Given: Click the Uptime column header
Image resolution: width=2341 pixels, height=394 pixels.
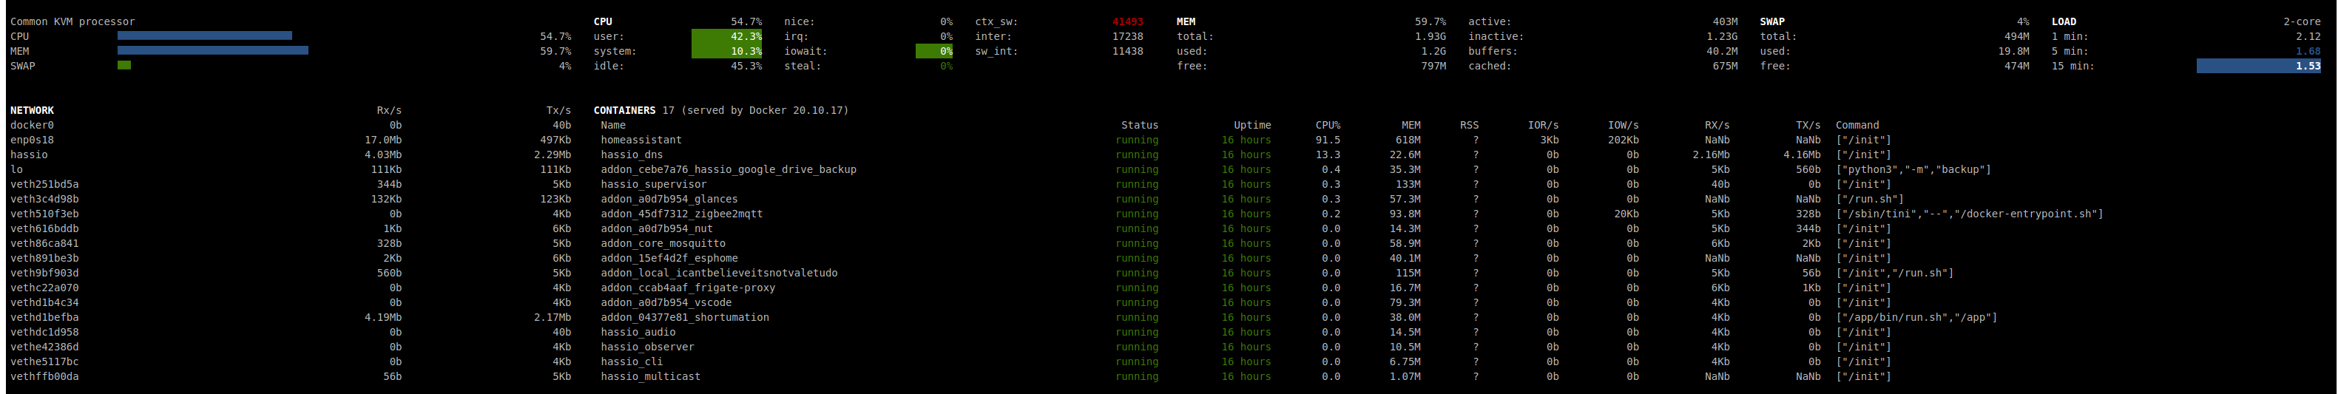Looking at the screenshot, I should [1252, 125].
